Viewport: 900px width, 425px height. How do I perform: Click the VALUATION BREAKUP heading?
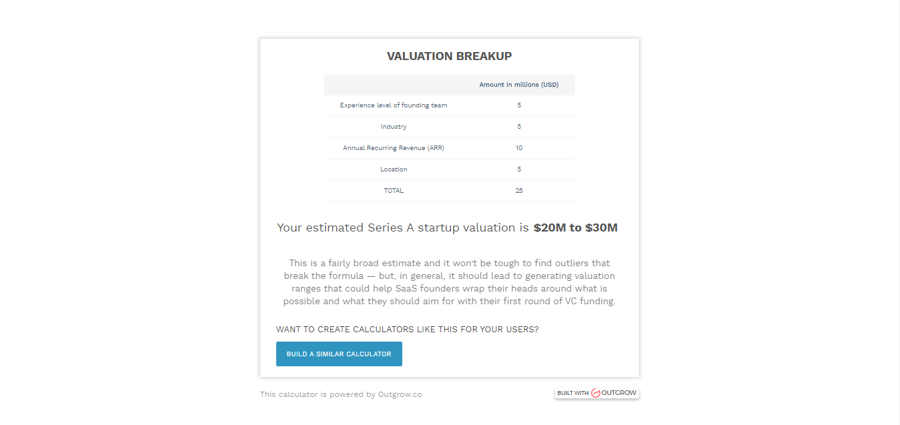(x=448, y=56)
